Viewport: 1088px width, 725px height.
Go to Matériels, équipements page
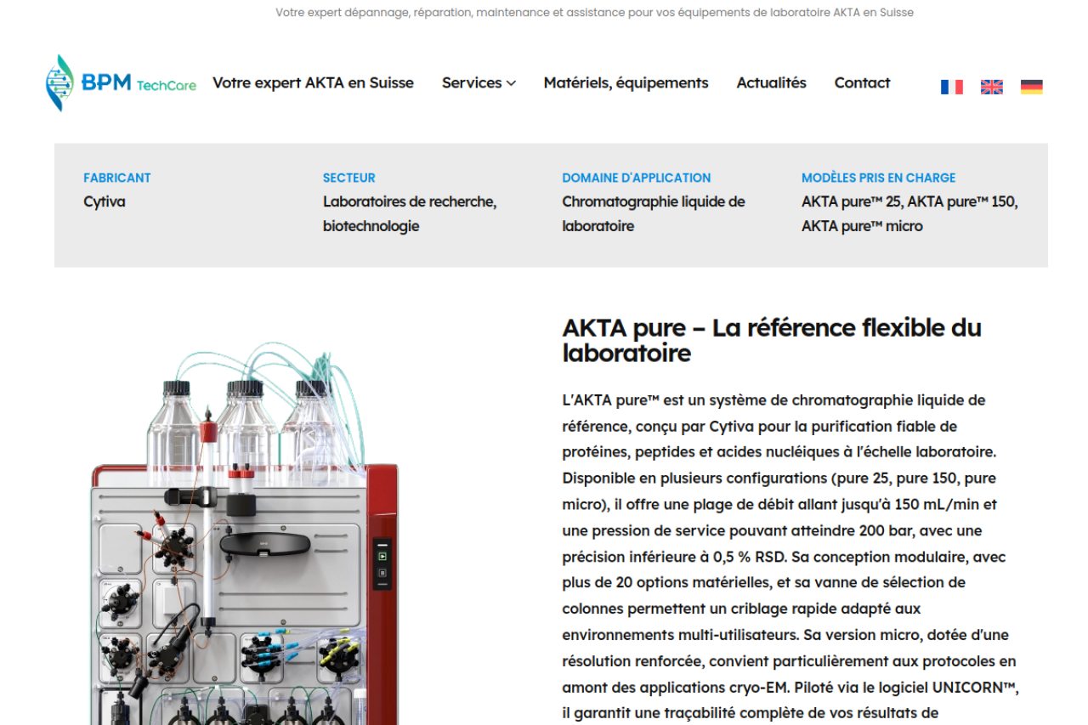626,82
